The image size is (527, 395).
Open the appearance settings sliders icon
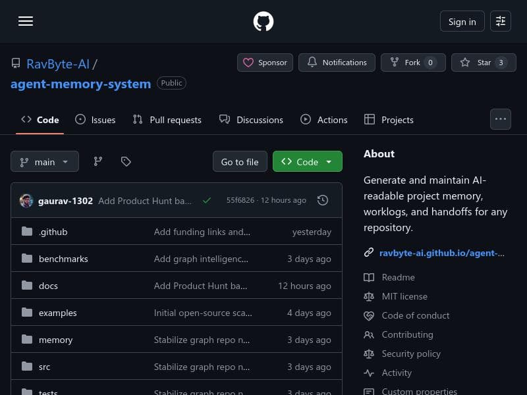(x=501, y=21)
